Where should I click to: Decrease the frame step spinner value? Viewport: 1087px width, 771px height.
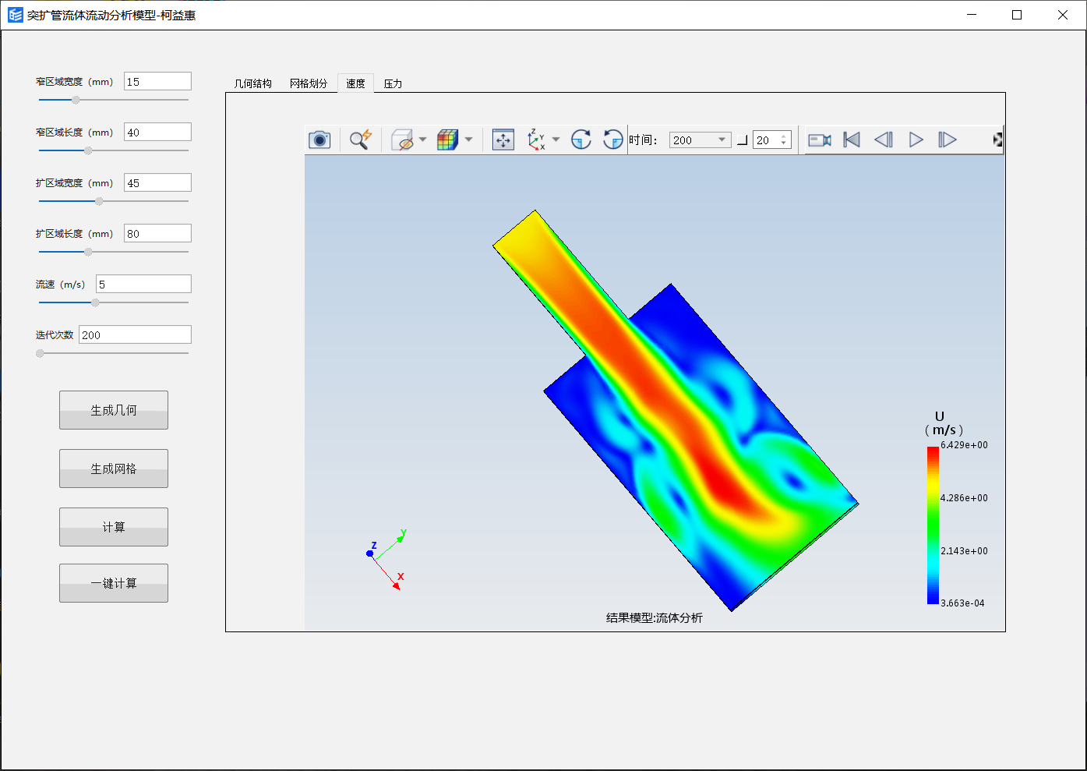[x=784, y=143]
